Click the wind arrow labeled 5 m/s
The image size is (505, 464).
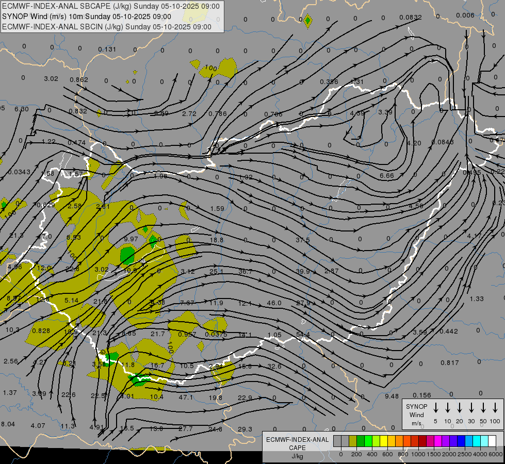click(x=436, y=408)
